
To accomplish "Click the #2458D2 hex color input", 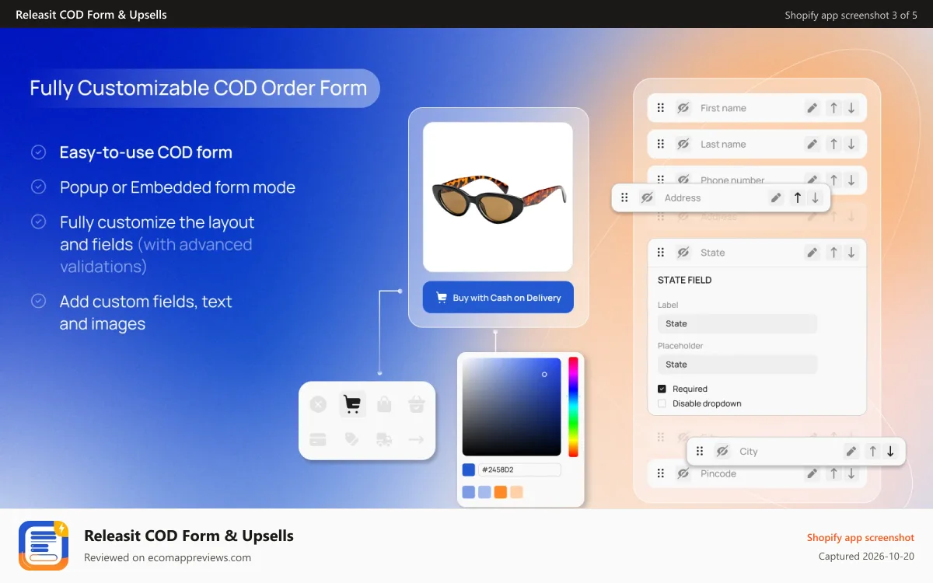I will pos(519,470).
